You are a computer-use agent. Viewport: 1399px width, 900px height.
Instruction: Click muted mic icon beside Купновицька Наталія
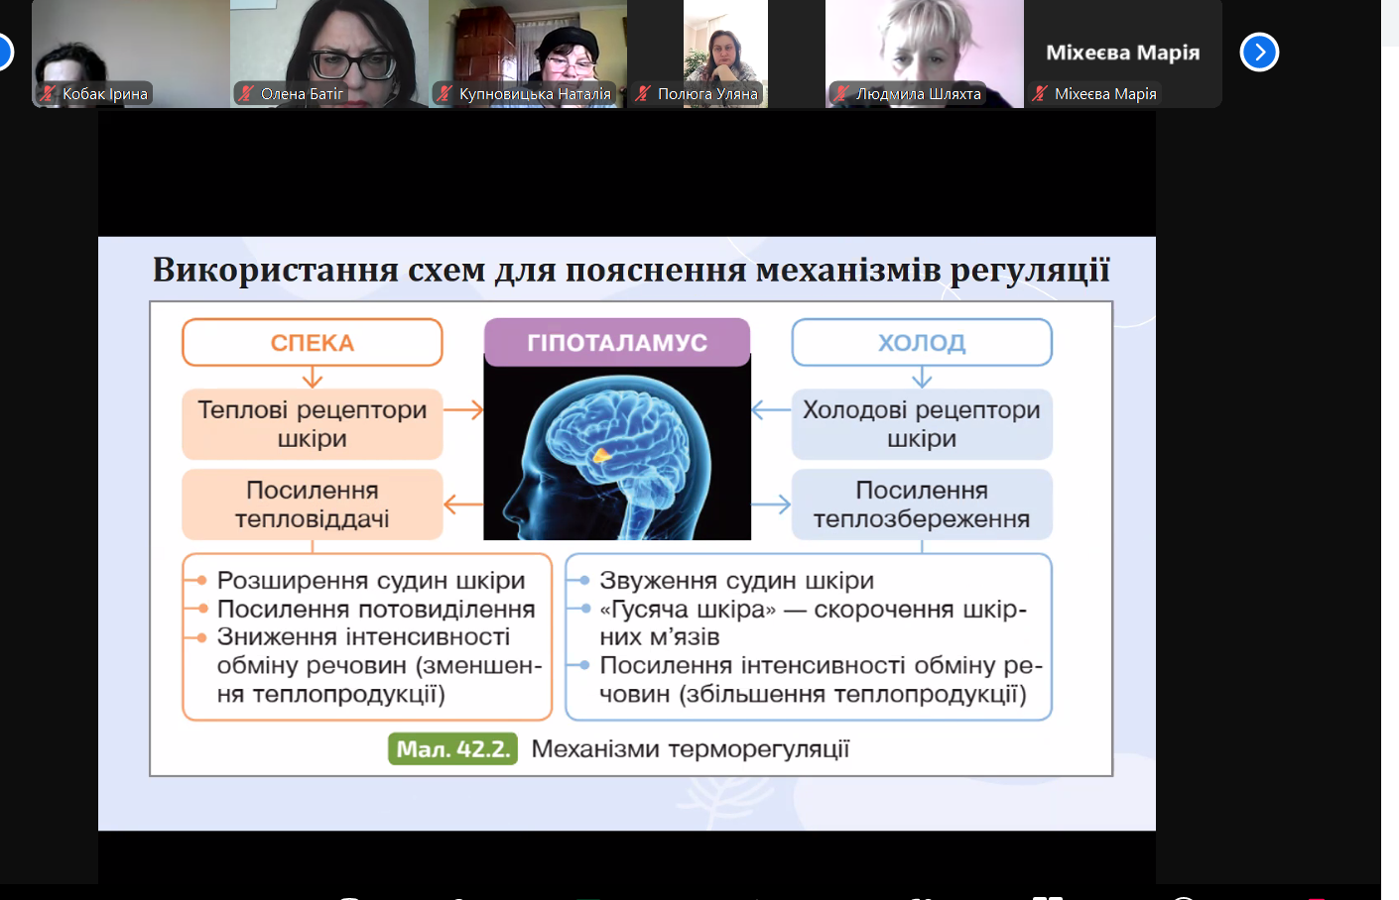point(445,94)
